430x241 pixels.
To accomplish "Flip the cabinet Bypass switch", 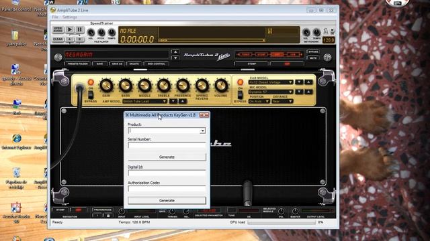I will (x=241, y=95).
